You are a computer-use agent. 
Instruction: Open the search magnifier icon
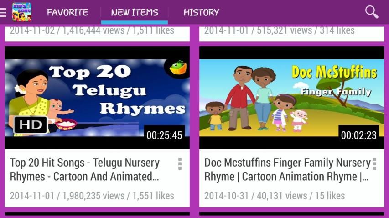pos(372,12)
